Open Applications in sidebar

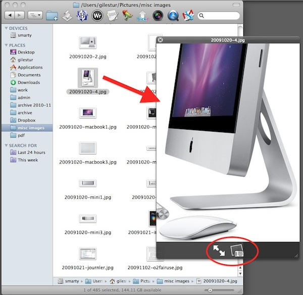coord(26,67)
